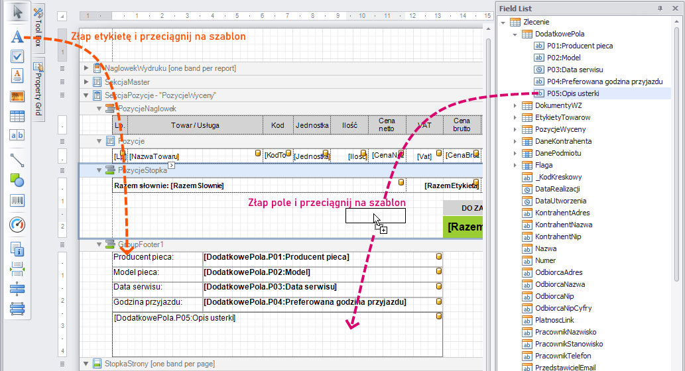Collapse the GroupFooter1 band
The image size is (685, 371).
tap(86, 244)
